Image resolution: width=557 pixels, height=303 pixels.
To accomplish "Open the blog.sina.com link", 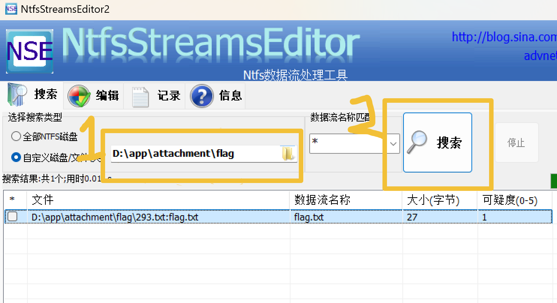I will (504, 37).
